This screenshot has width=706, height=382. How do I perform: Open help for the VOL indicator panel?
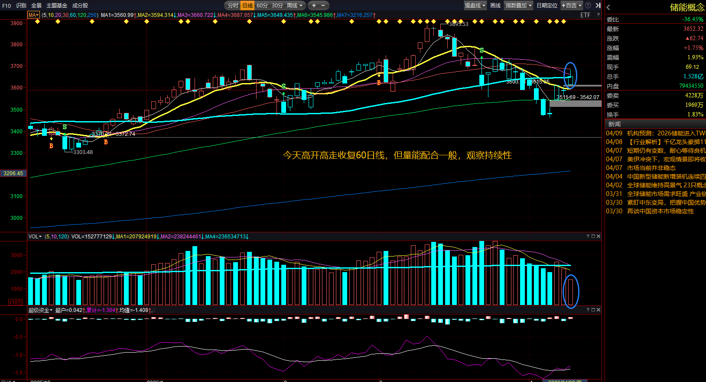coord(588,237)
